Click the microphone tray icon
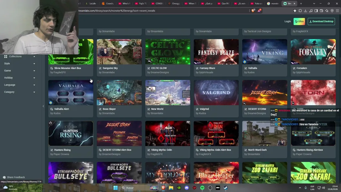Screen dimensions: 341x192 (306, 188)
